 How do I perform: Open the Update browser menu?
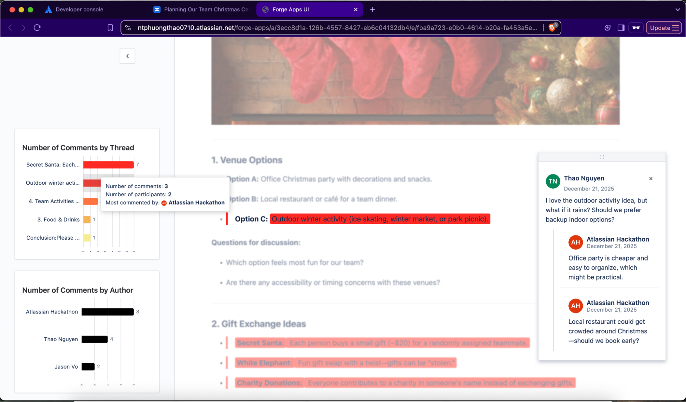point(664,28)
